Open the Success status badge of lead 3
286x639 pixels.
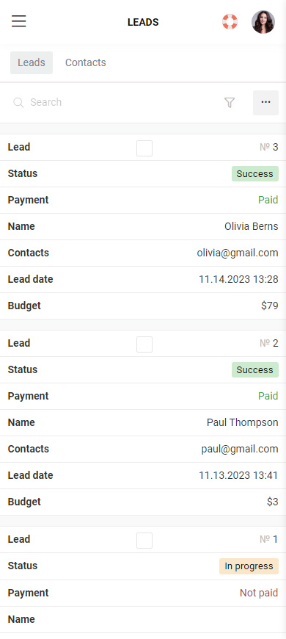[255, 173]
